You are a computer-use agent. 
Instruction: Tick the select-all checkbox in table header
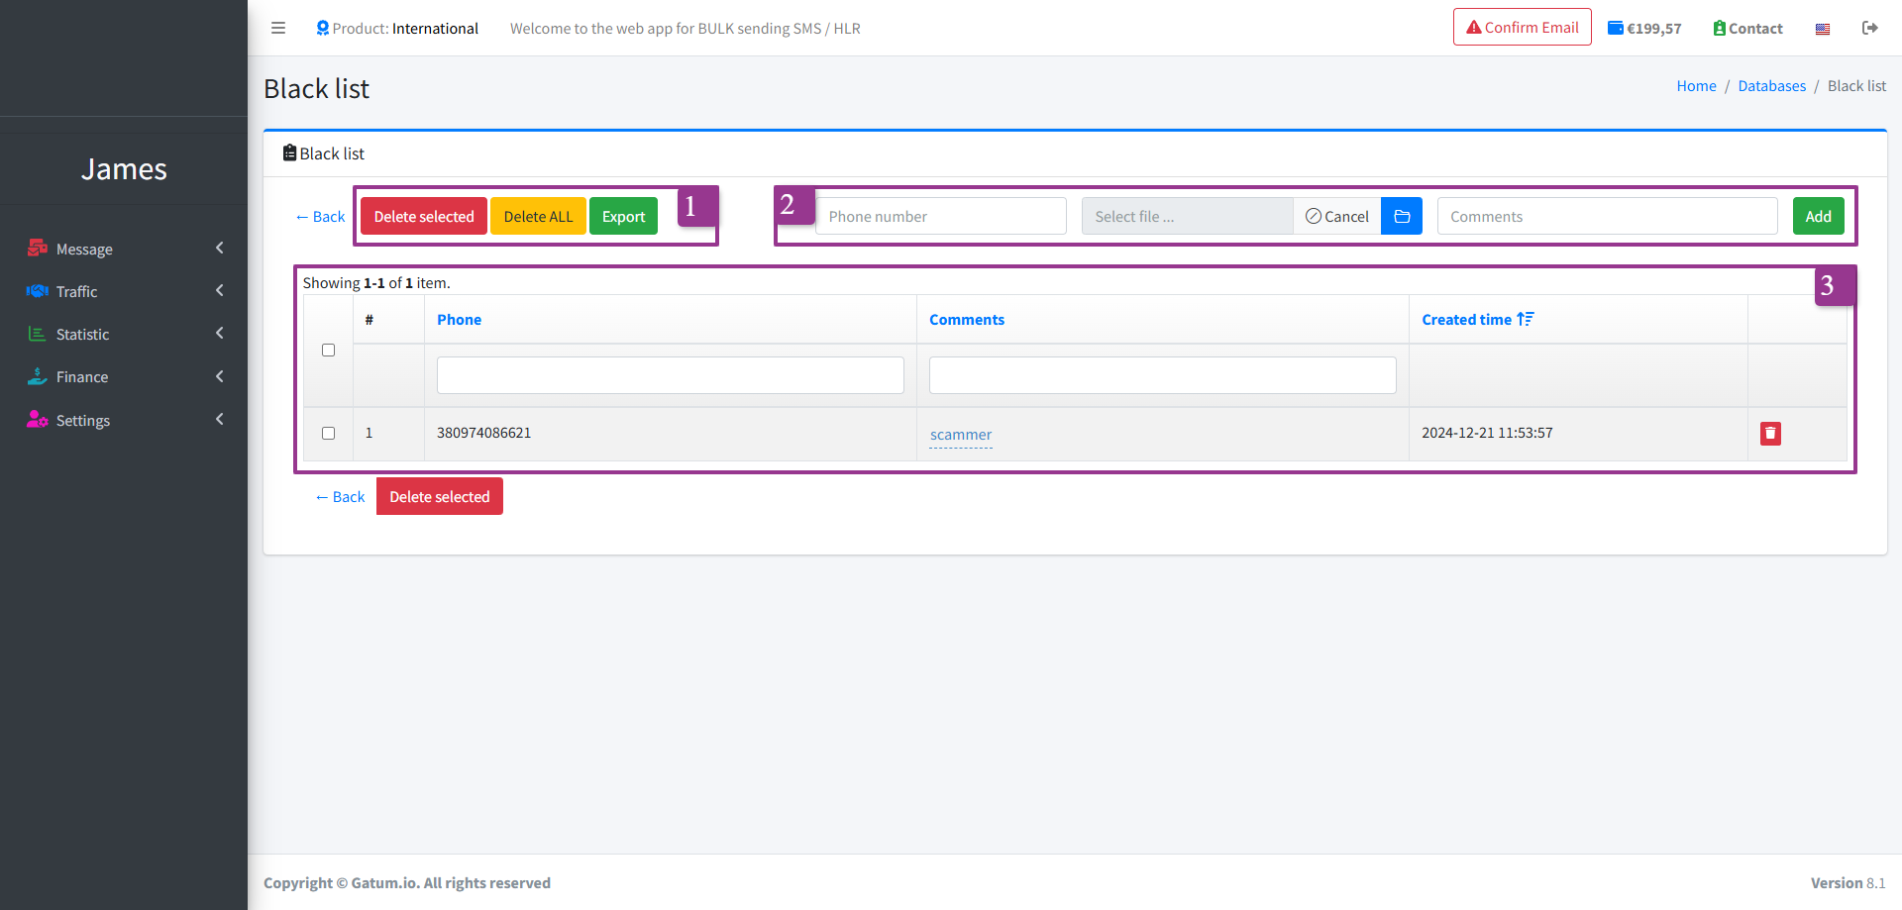[328, 351]
